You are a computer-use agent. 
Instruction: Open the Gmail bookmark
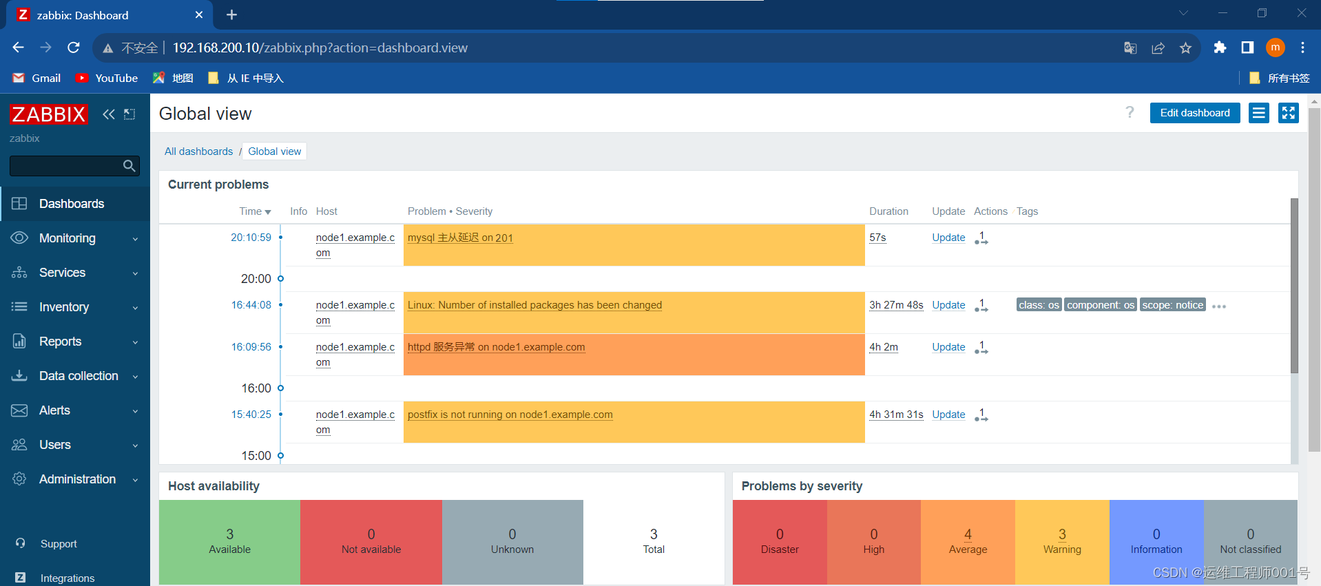[x=37, y=78]
